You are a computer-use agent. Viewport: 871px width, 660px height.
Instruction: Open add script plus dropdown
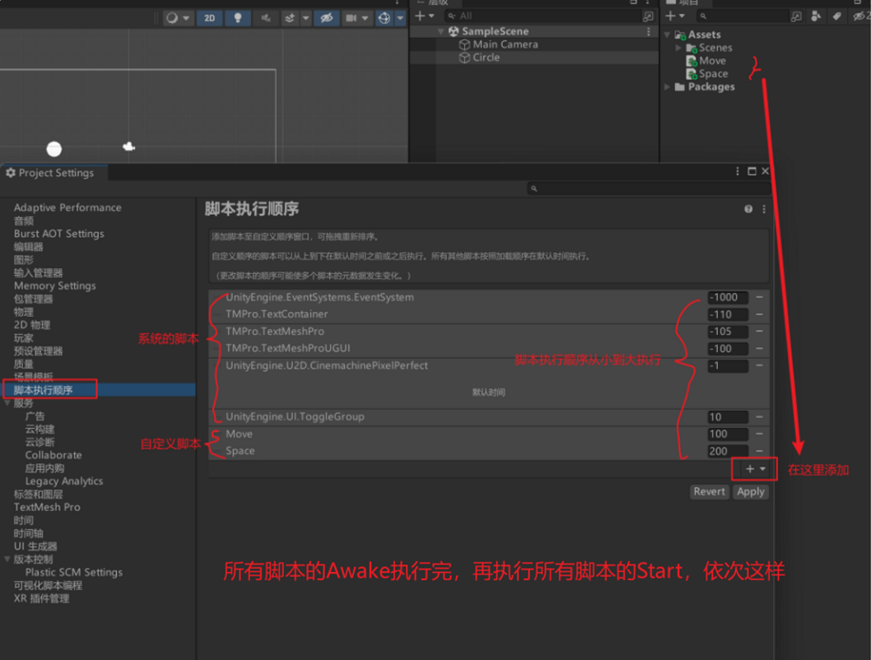(x=756, y=469)
